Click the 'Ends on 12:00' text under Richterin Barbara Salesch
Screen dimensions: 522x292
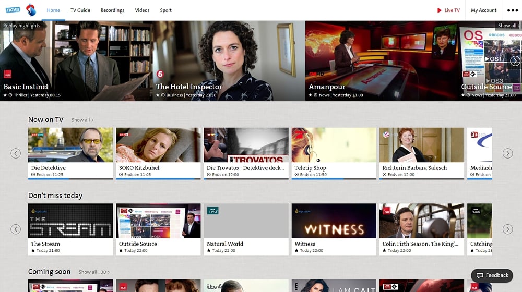(401, 175)
